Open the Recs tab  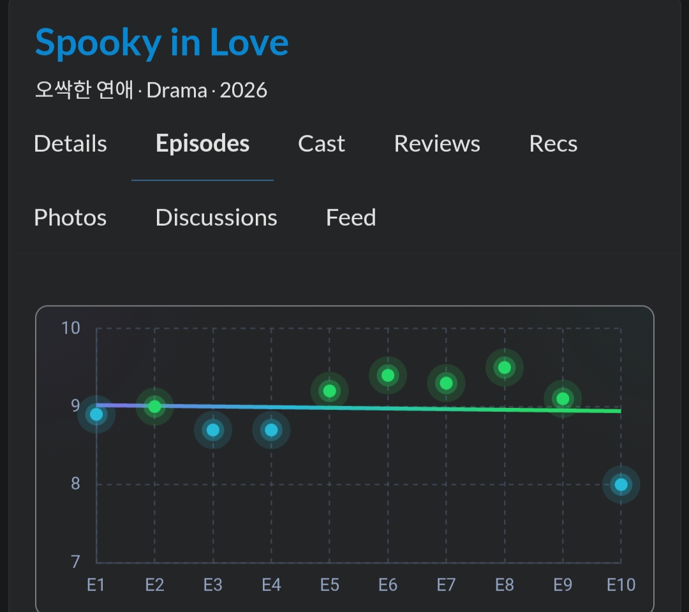tap(553, 143)
